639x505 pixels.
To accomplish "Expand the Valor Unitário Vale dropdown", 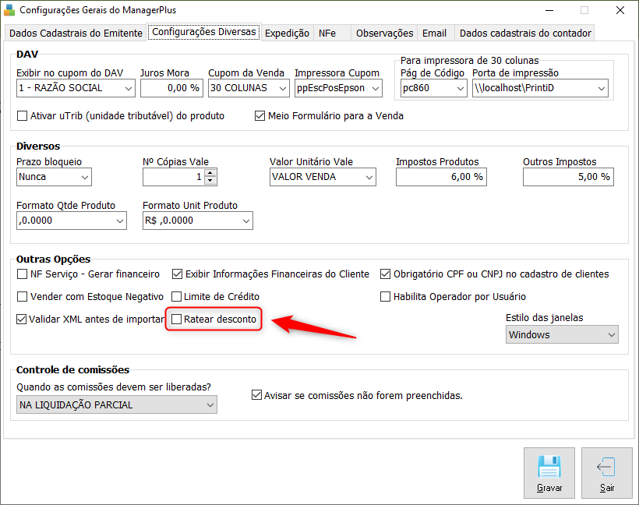I will click(323, 177).
